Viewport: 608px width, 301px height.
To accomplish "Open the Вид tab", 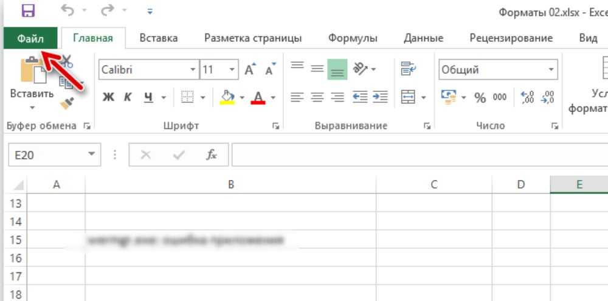I will pyautogui.click(x=588, y=38).
